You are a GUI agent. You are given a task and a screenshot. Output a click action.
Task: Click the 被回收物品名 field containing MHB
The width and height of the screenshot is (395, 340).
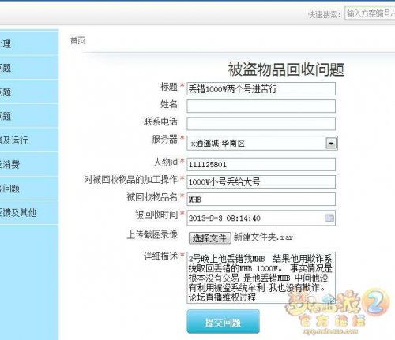coord(261,200)
